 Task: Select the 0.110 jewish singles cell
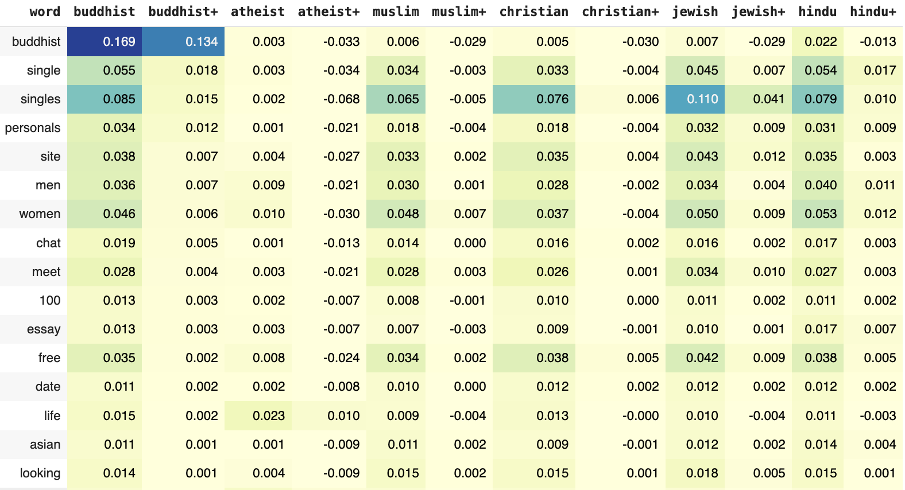[695, 99]
